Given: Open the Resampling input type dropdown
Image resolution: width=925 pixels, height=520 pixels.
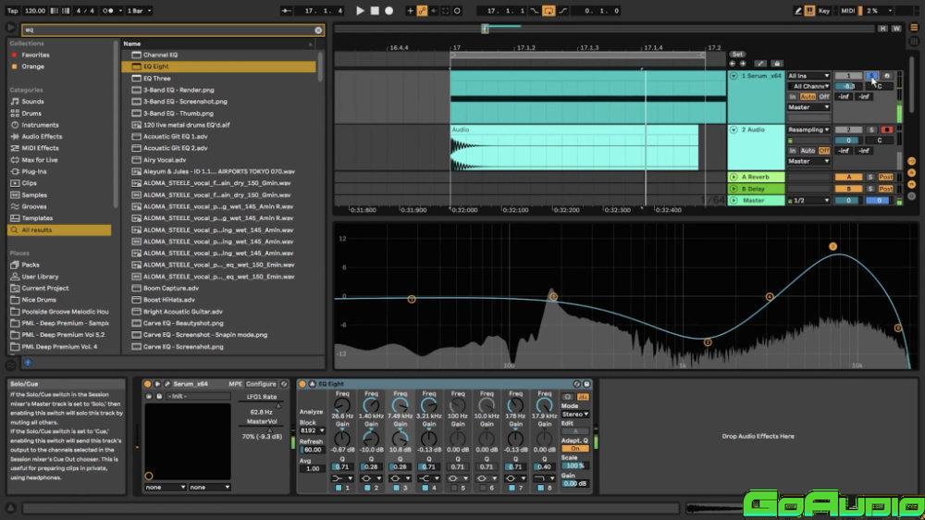Looking at the screenshot, I should (808, 130).
